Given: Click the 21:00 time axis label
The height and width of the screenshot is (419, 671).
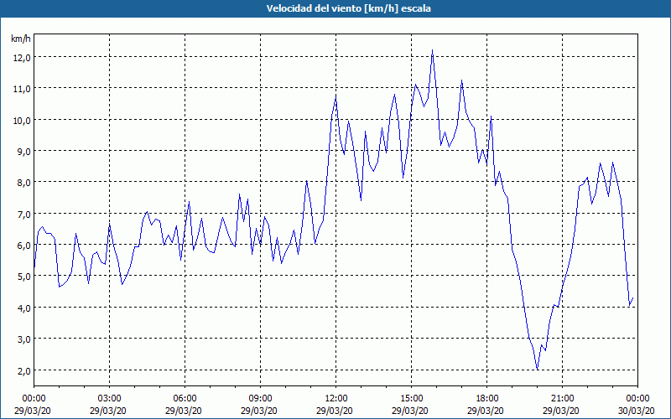Looking at the screenshot, I should tap(562, 399).
